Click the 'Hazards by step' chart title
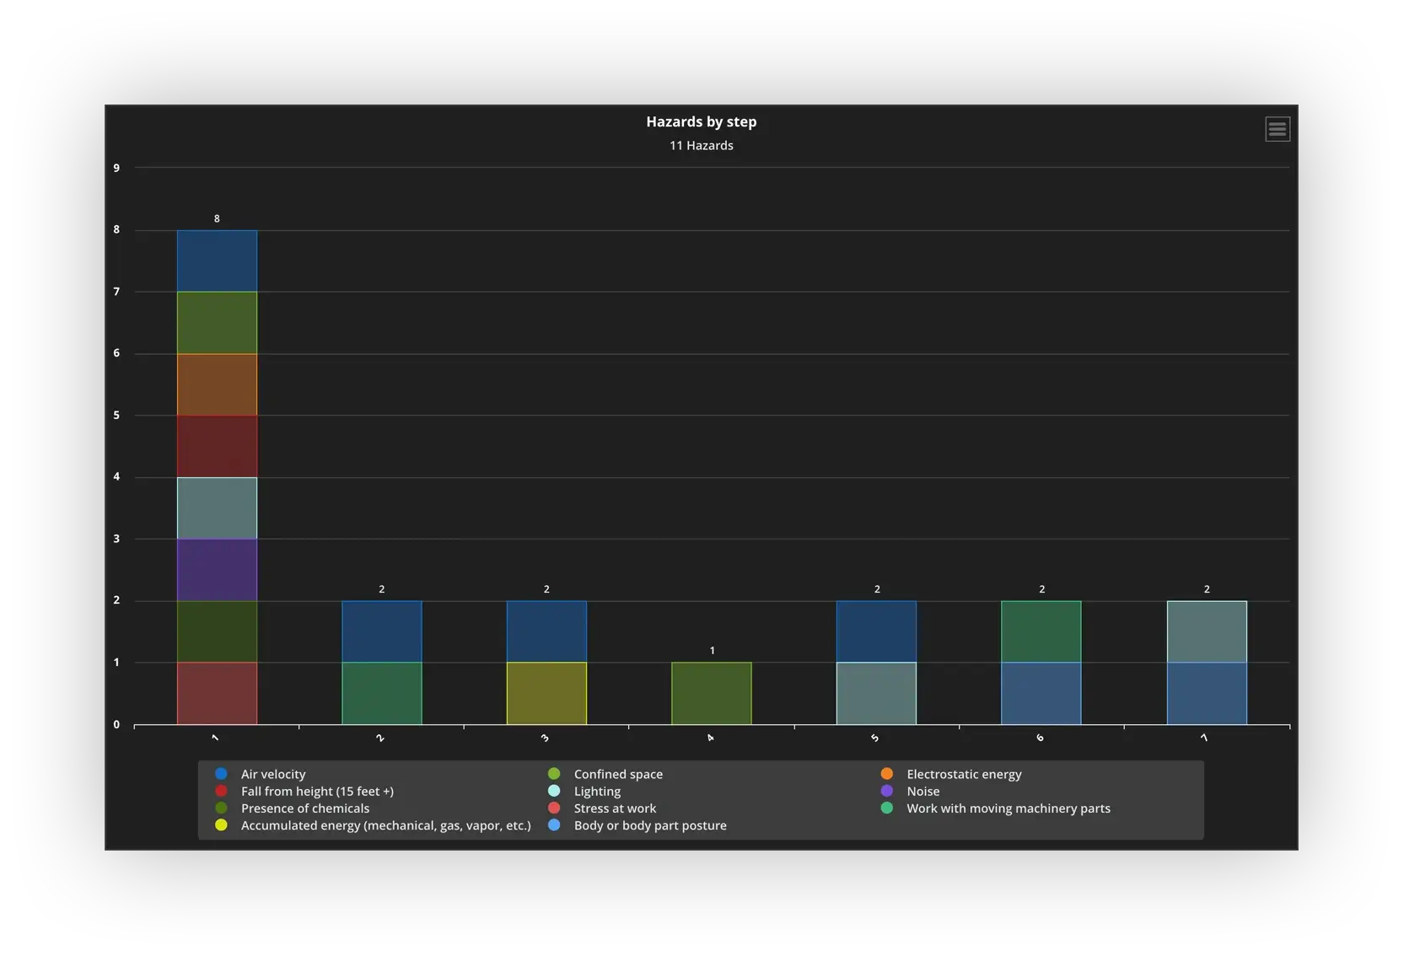The height and width of the screenshot is (956, 1404). pyautogui.click(x=702, y=121)
